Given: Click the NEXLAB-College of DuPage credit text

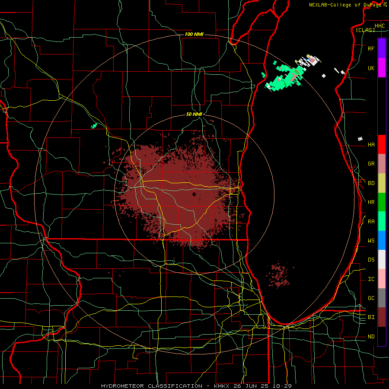Looking at the screenshot, I should pyautogui.click(x=345, y=5).
